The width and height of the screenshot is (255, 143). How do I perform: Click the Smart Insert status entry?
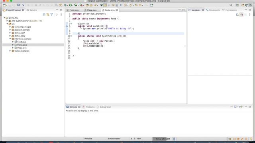pos(114,139)
